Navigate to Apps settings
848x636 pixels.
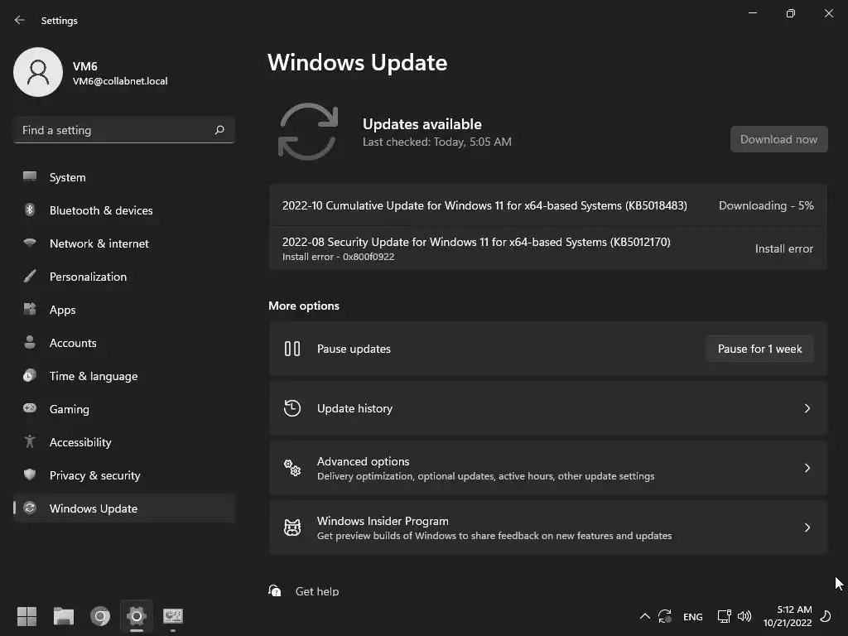click(x=124, y=310)
